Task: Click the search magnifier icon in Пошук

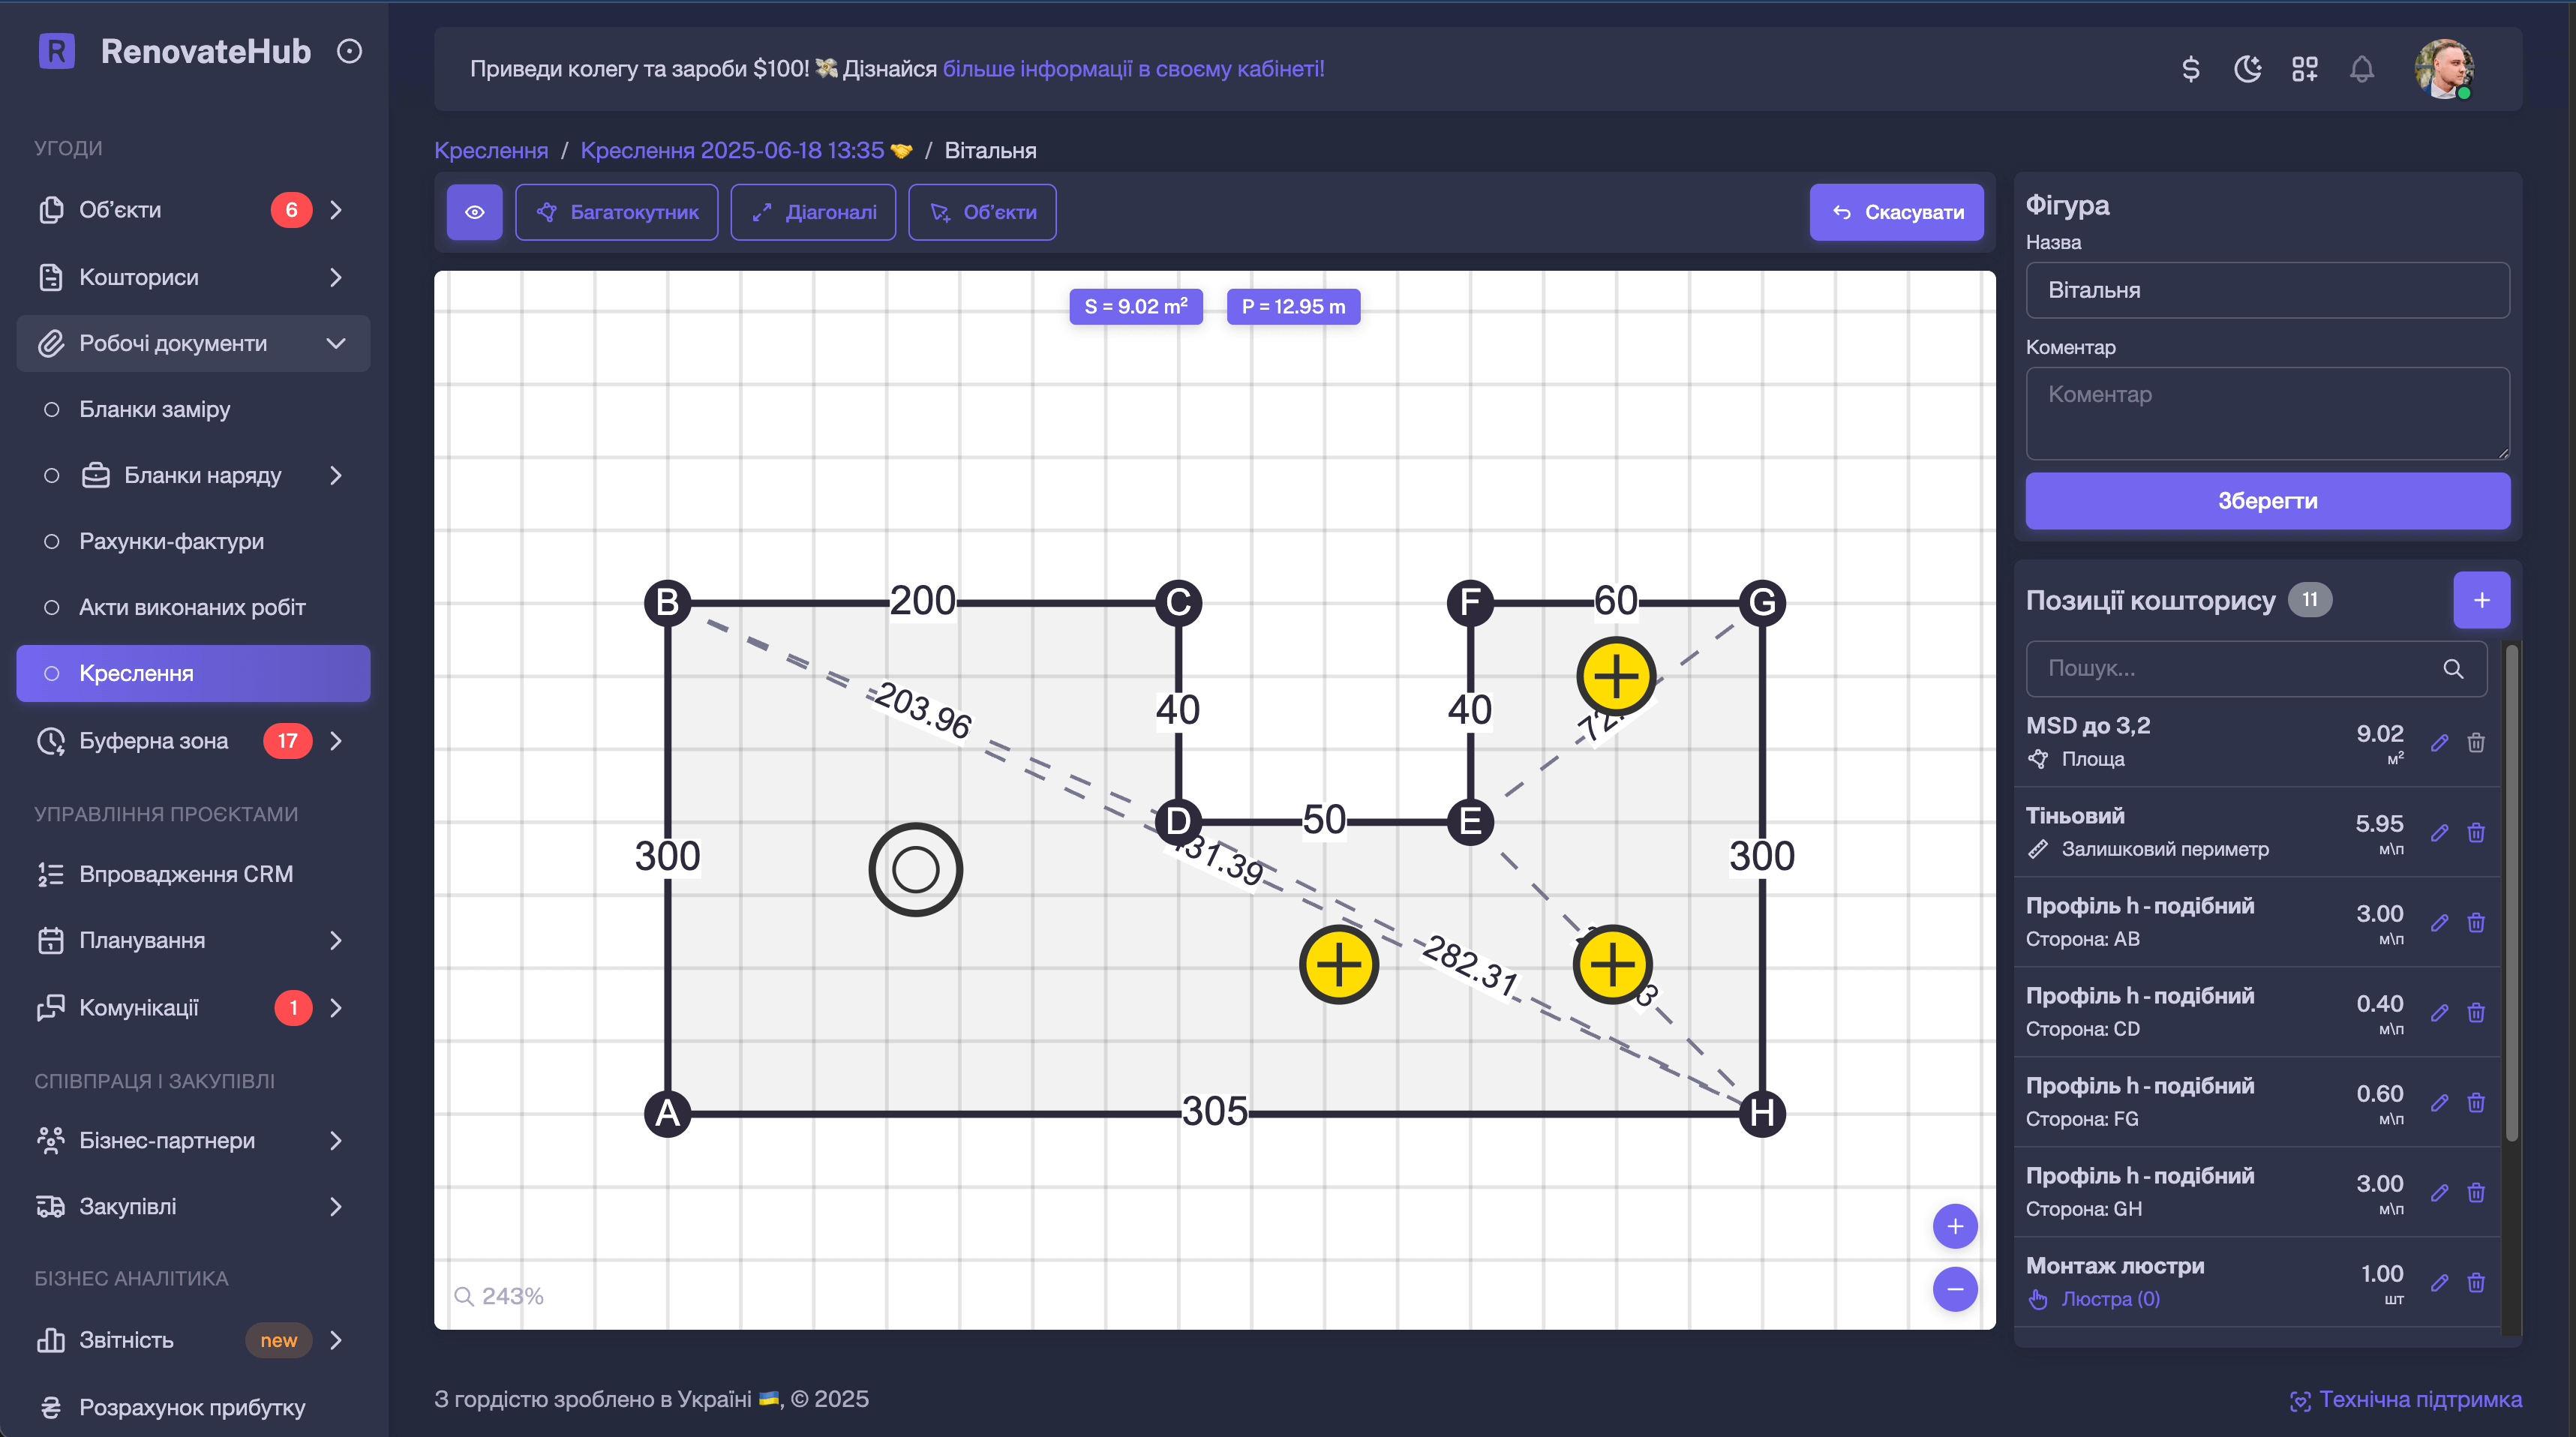Action: 2453,668
